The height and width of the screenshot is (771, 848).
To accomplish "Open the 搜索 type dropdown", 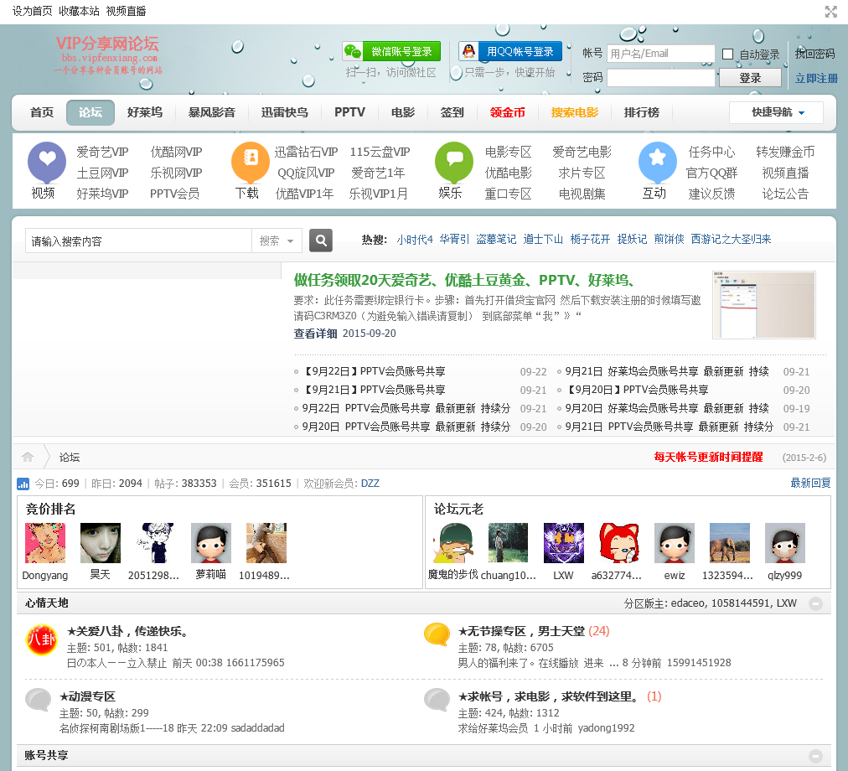I will [277, 241].
